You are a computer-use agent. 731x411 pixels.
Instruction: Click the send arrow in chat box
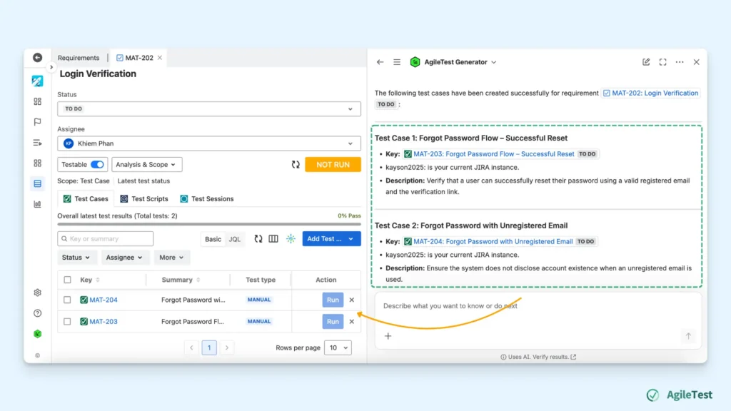pos(688,336)
